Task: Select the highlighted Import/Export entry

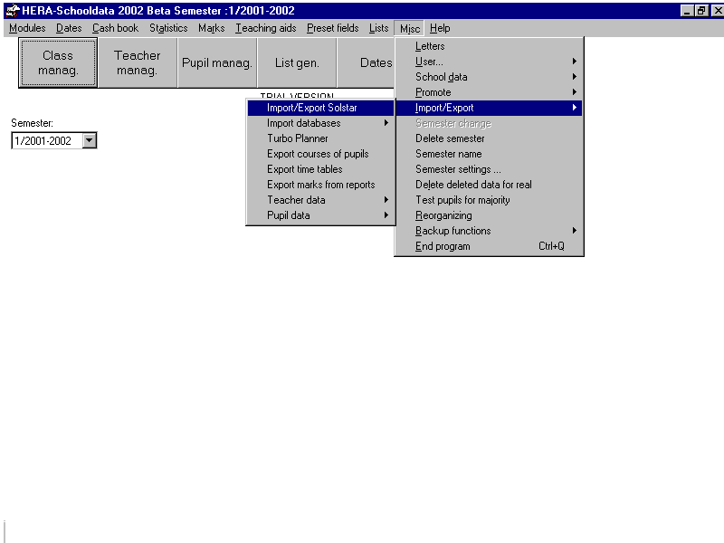Action: click(x=489, y=108)
